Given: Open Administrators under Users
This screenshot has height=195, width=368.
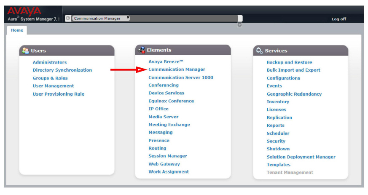Looking at the screenshot, I should pyautogui.click(x=49, y=62).
